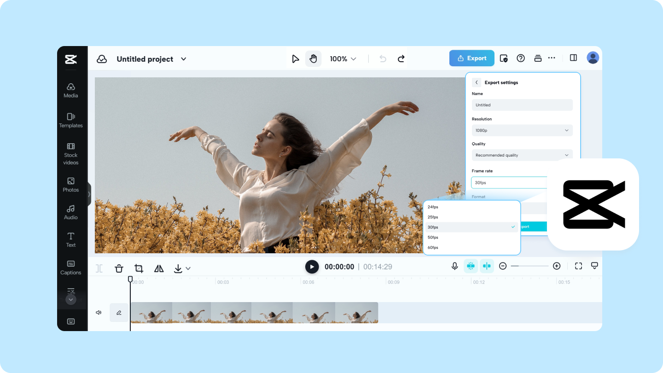Open the Captions panel

point(71,268)
